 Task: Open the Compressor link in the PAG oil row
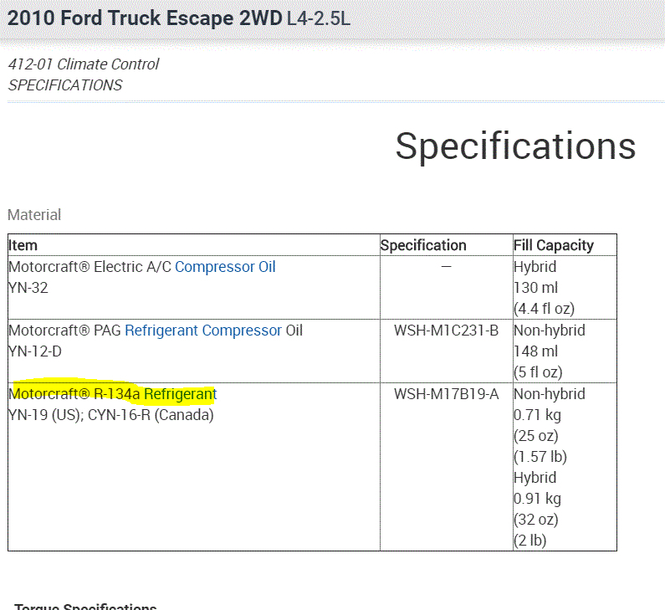[x=242, y=331]
